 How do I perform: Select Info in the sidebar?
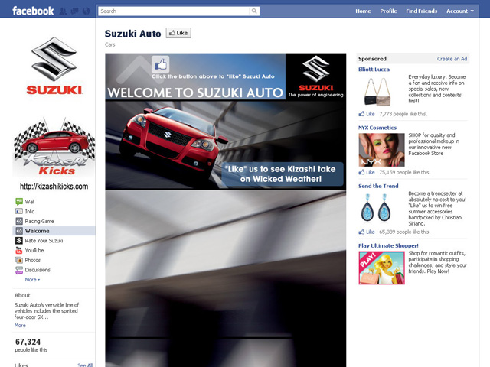click(x=30, y=211)
